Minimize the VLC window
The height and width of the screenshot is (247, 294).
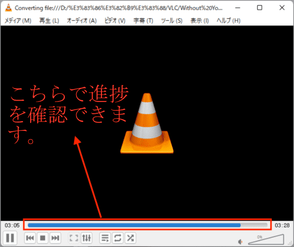[237, 8]
